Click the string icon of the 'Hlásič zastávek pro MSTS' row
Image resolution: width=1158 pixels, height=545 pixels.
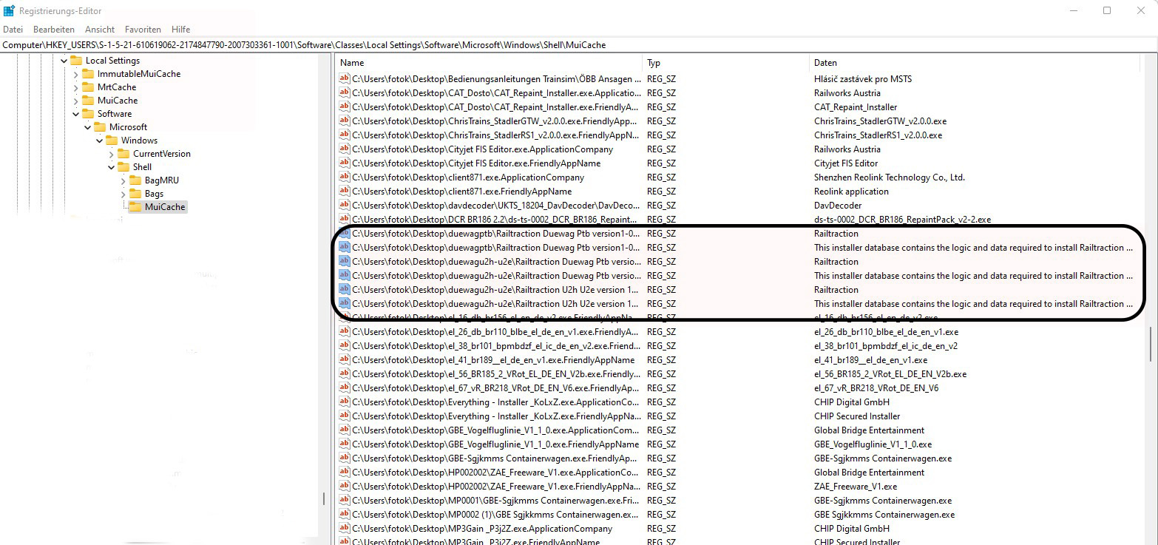[344, 79]
